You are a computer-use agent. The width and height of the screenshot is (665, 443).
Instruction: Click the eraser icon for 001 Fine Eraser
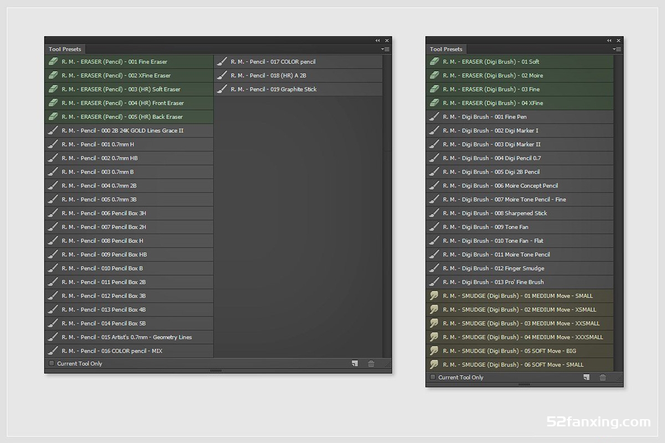[x=53, y=62]
